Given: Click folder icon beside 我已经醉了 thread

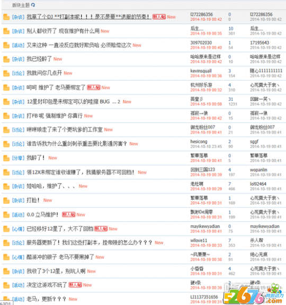Looking at the screenshot, I should [6, 59].
